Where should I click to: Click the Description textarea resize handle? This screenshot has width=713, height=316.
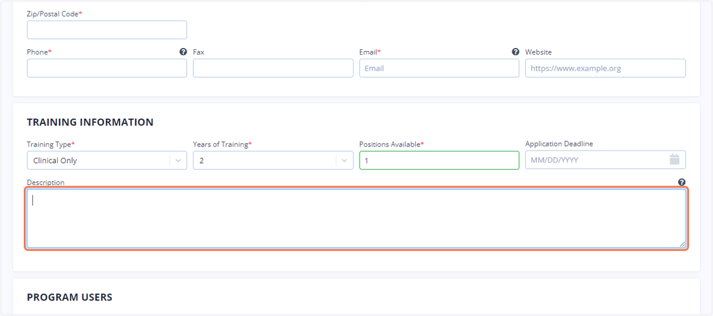pyautogui.click(x=682, y=244)
